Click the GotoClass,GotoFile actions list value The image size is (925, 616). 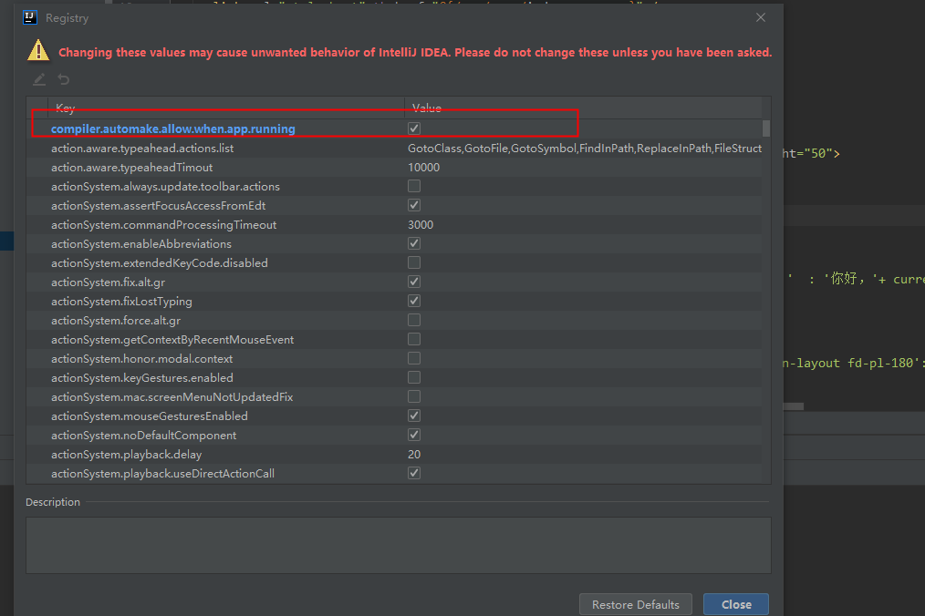tap(585, 148)
